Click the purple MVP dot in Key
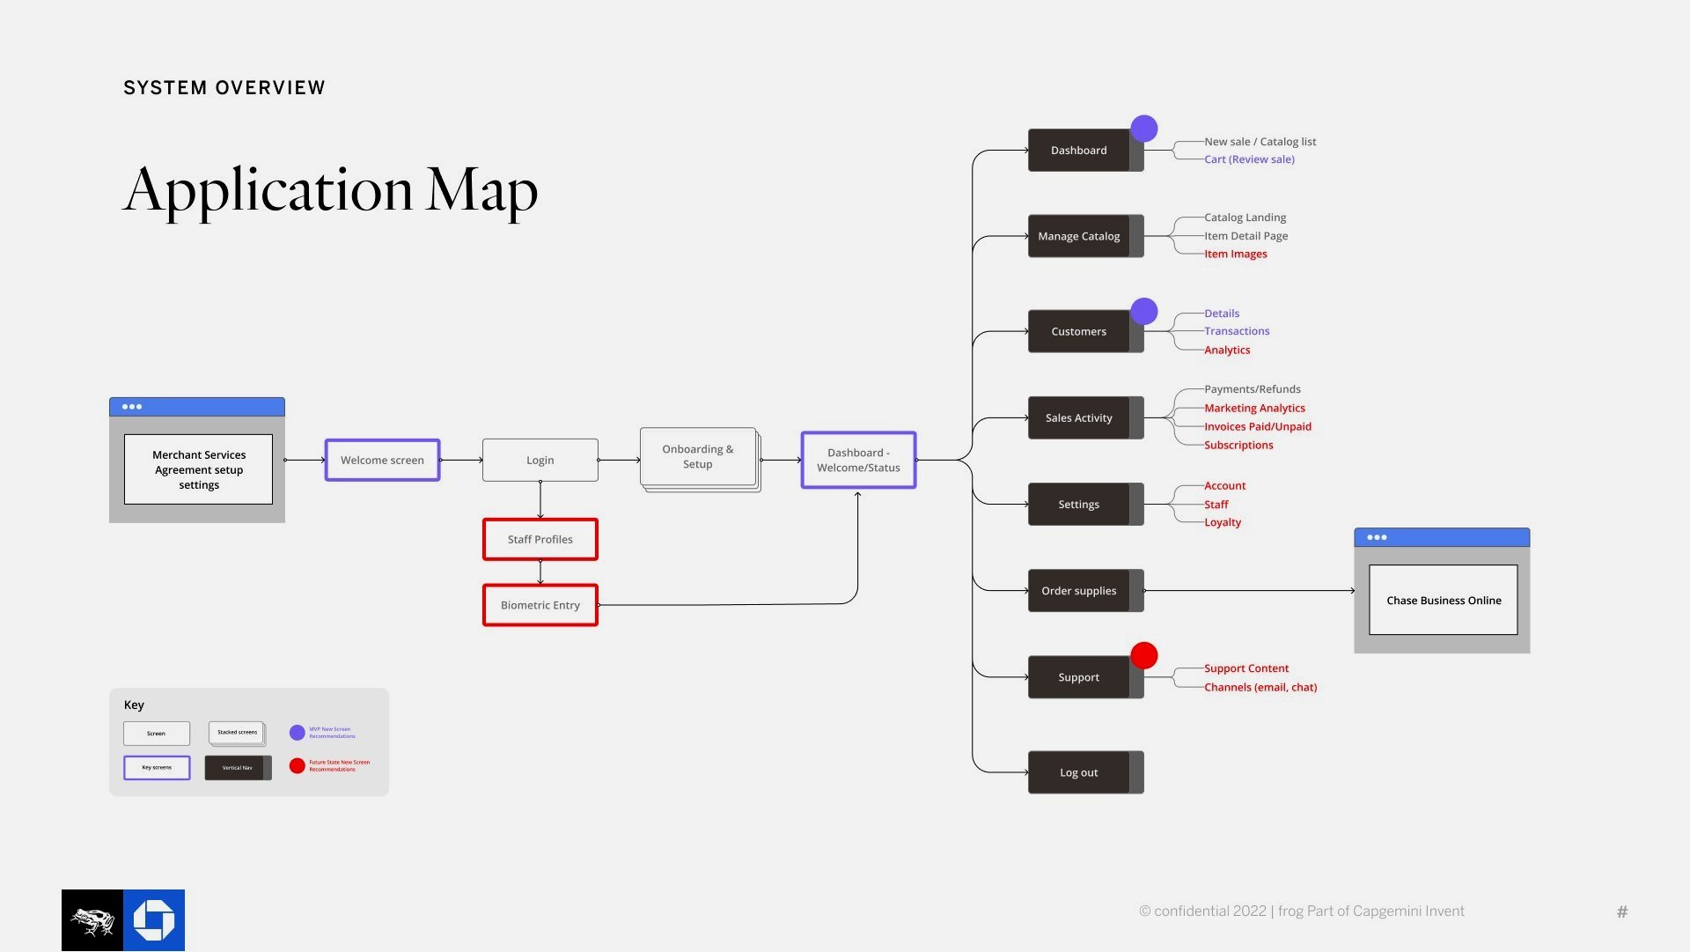The image size is (1690, 952). (298, 733)
